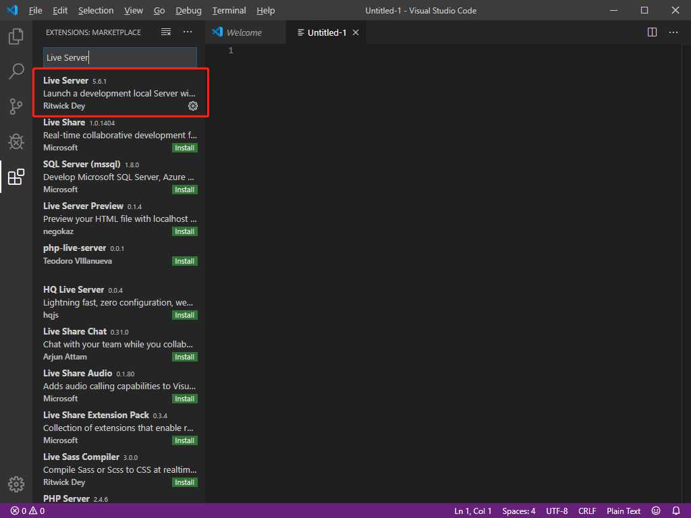Install Live Share Chat extension
691x518 pixels.
[185, 357]
